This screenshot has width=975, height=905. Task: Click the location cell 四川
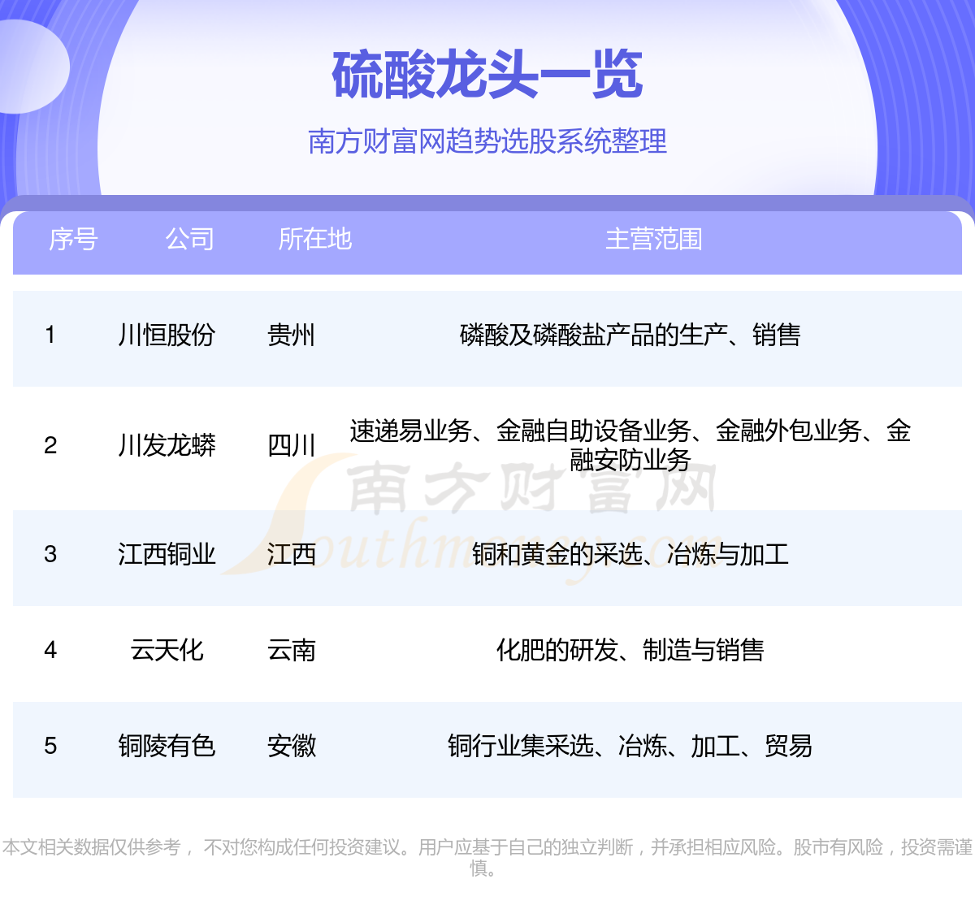click(292, 445)
